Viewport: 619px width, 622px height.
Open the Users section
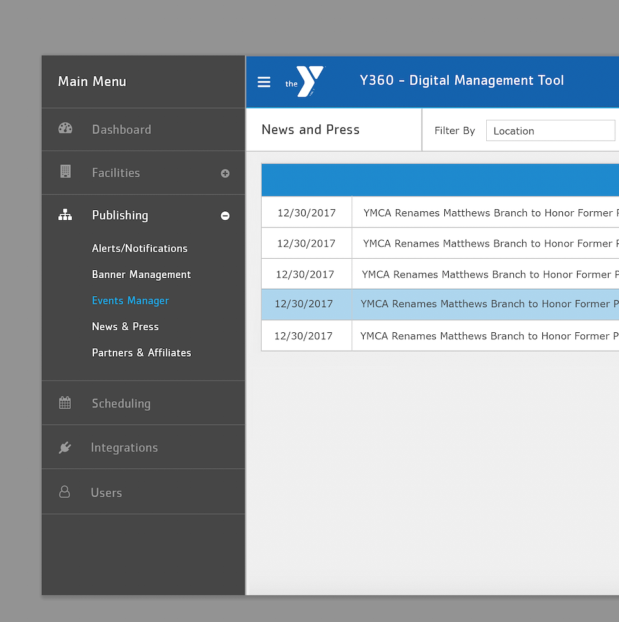[x=143, y=492]
